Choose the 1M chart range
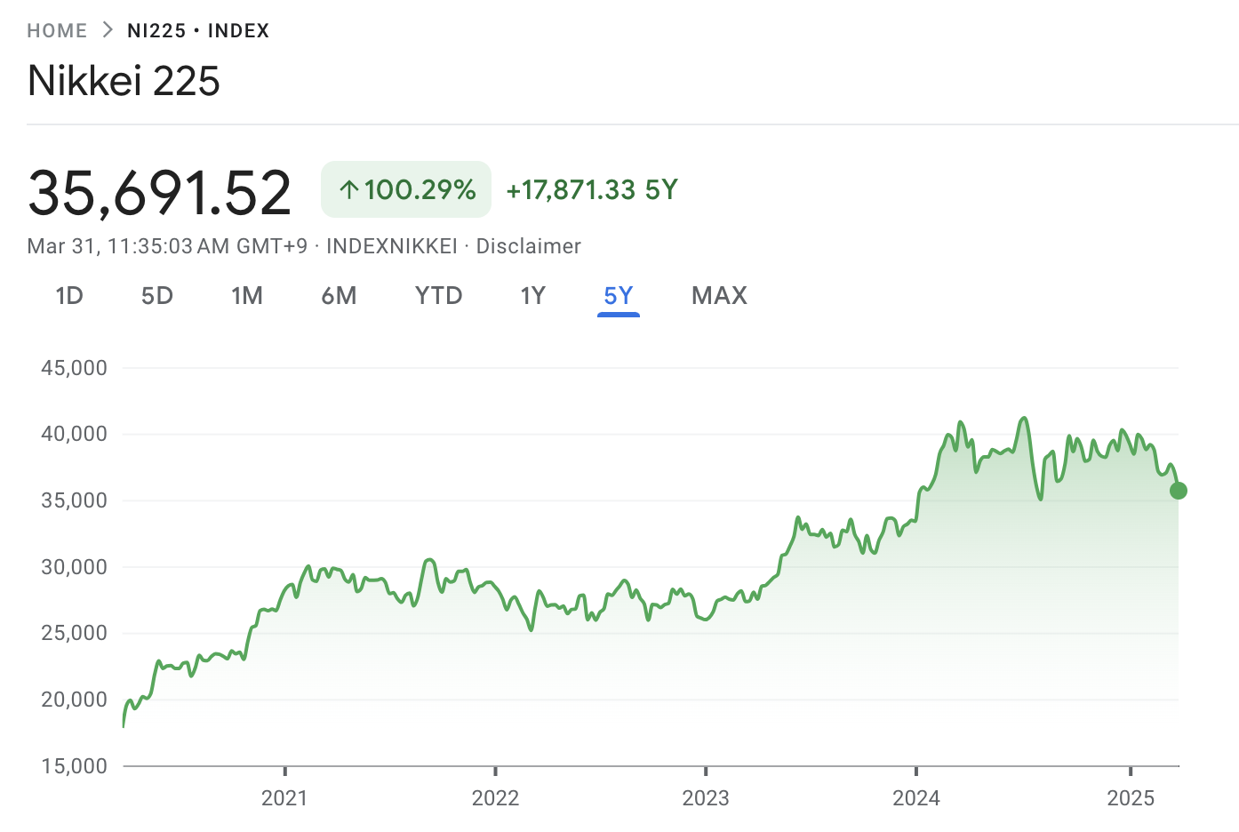Viewport: 1239px width, 832px height. (x=247, y=296)
